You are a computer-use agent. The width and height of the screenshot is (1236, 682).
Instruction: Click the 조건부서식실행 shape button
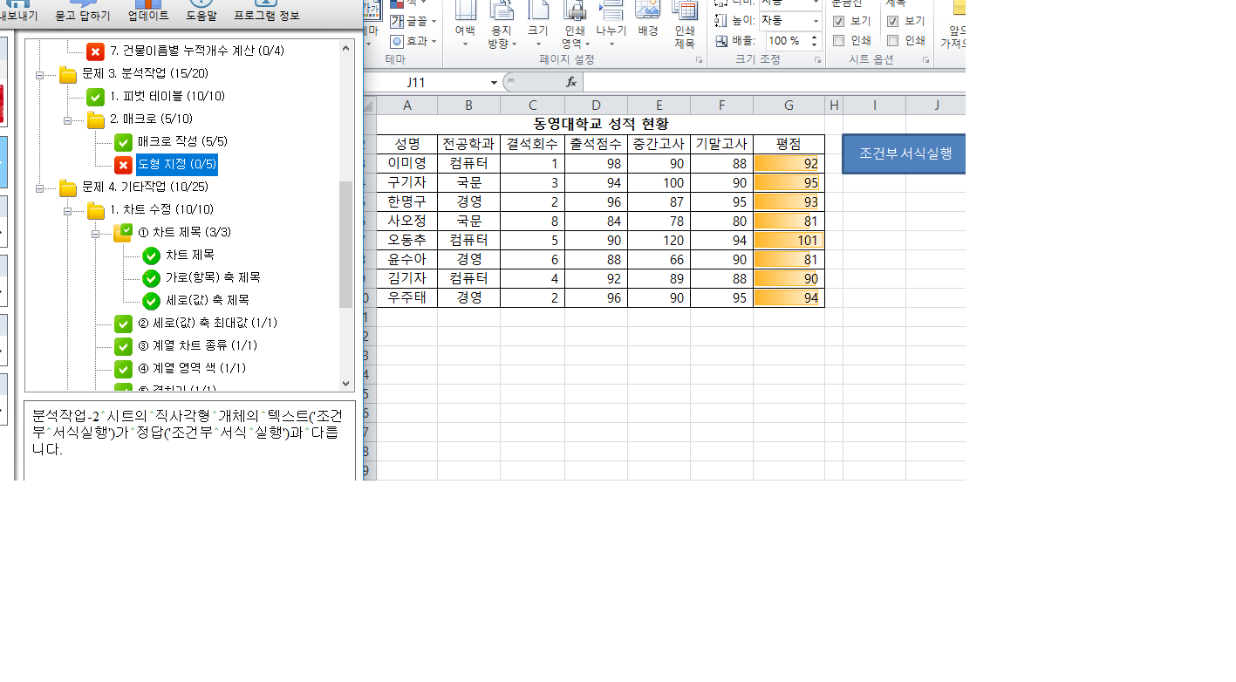(905, 153)
